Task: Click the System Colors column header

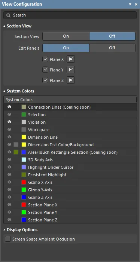Action: (x=70, y=100)
